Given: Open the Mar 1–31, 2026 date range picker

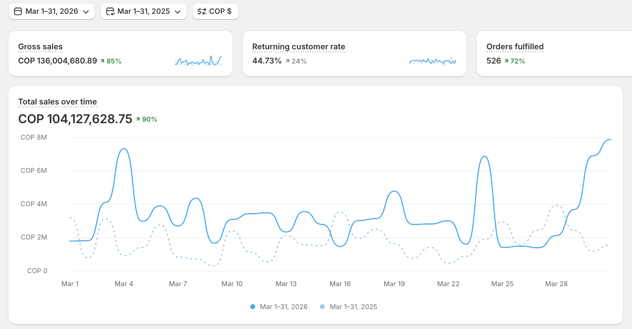Looking at the screenshot, I should coord(52,11).
